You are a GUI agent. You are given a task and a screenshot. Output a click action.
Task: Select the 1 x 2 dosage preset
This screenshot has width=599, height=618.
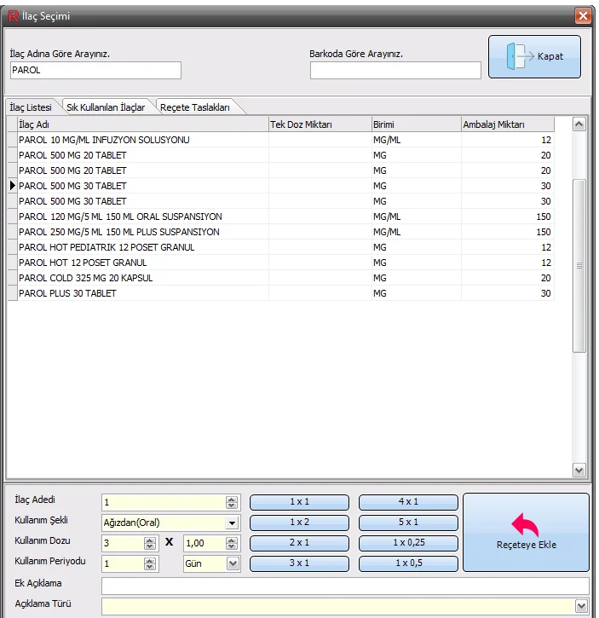point(300,523)
